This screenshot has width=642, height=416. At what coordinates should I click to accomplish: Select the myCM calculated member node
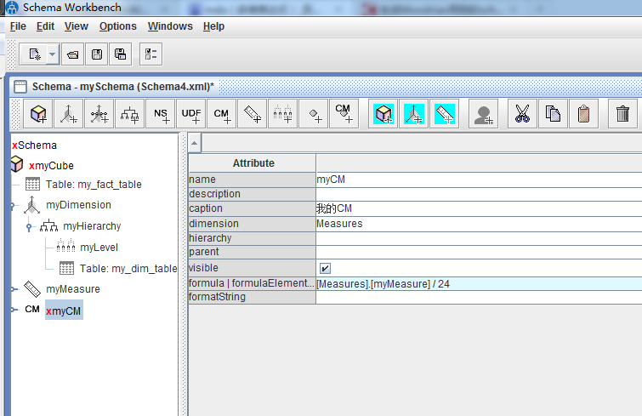click(64, 311)
